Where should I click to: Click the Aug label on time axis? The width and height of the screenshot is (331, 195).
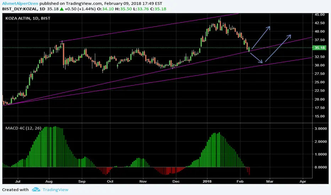[49, 181]
